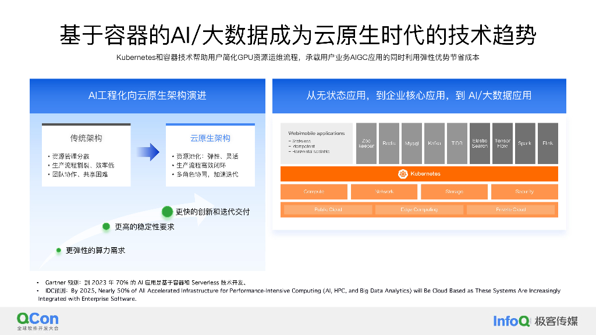Select the TIDB block
This screenshot has width=596, height=335.
click(x=457, y=143)
